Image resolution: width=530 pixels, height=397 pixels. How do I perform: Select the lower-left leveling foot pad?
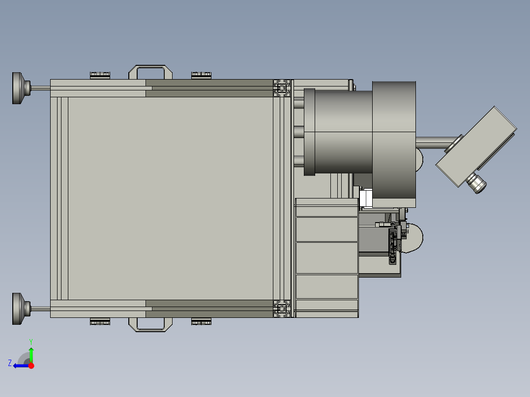click(x=21, y=309)
